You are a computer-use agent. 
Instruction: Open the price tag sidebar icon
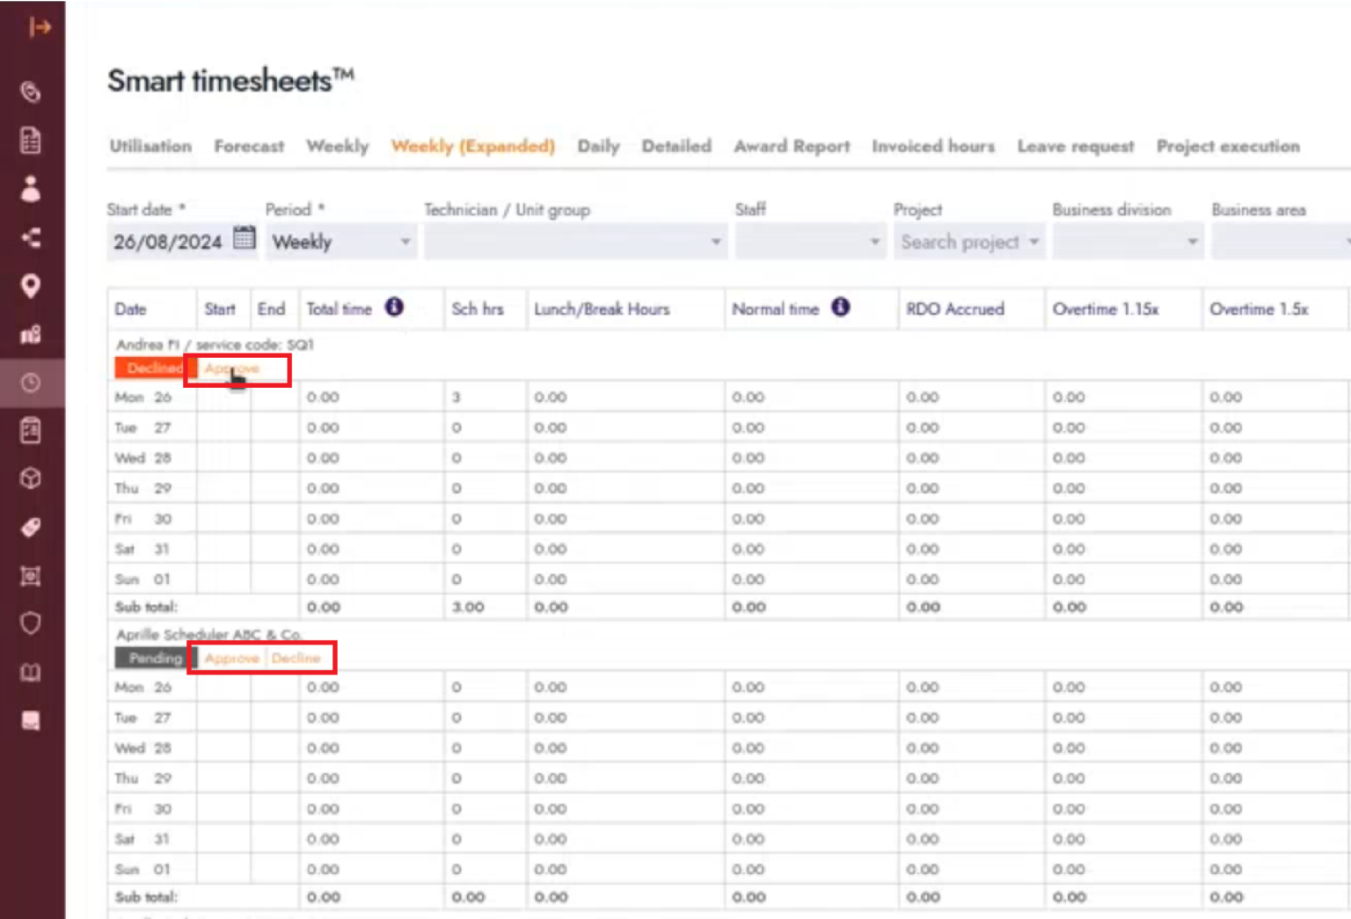point(31,528)
